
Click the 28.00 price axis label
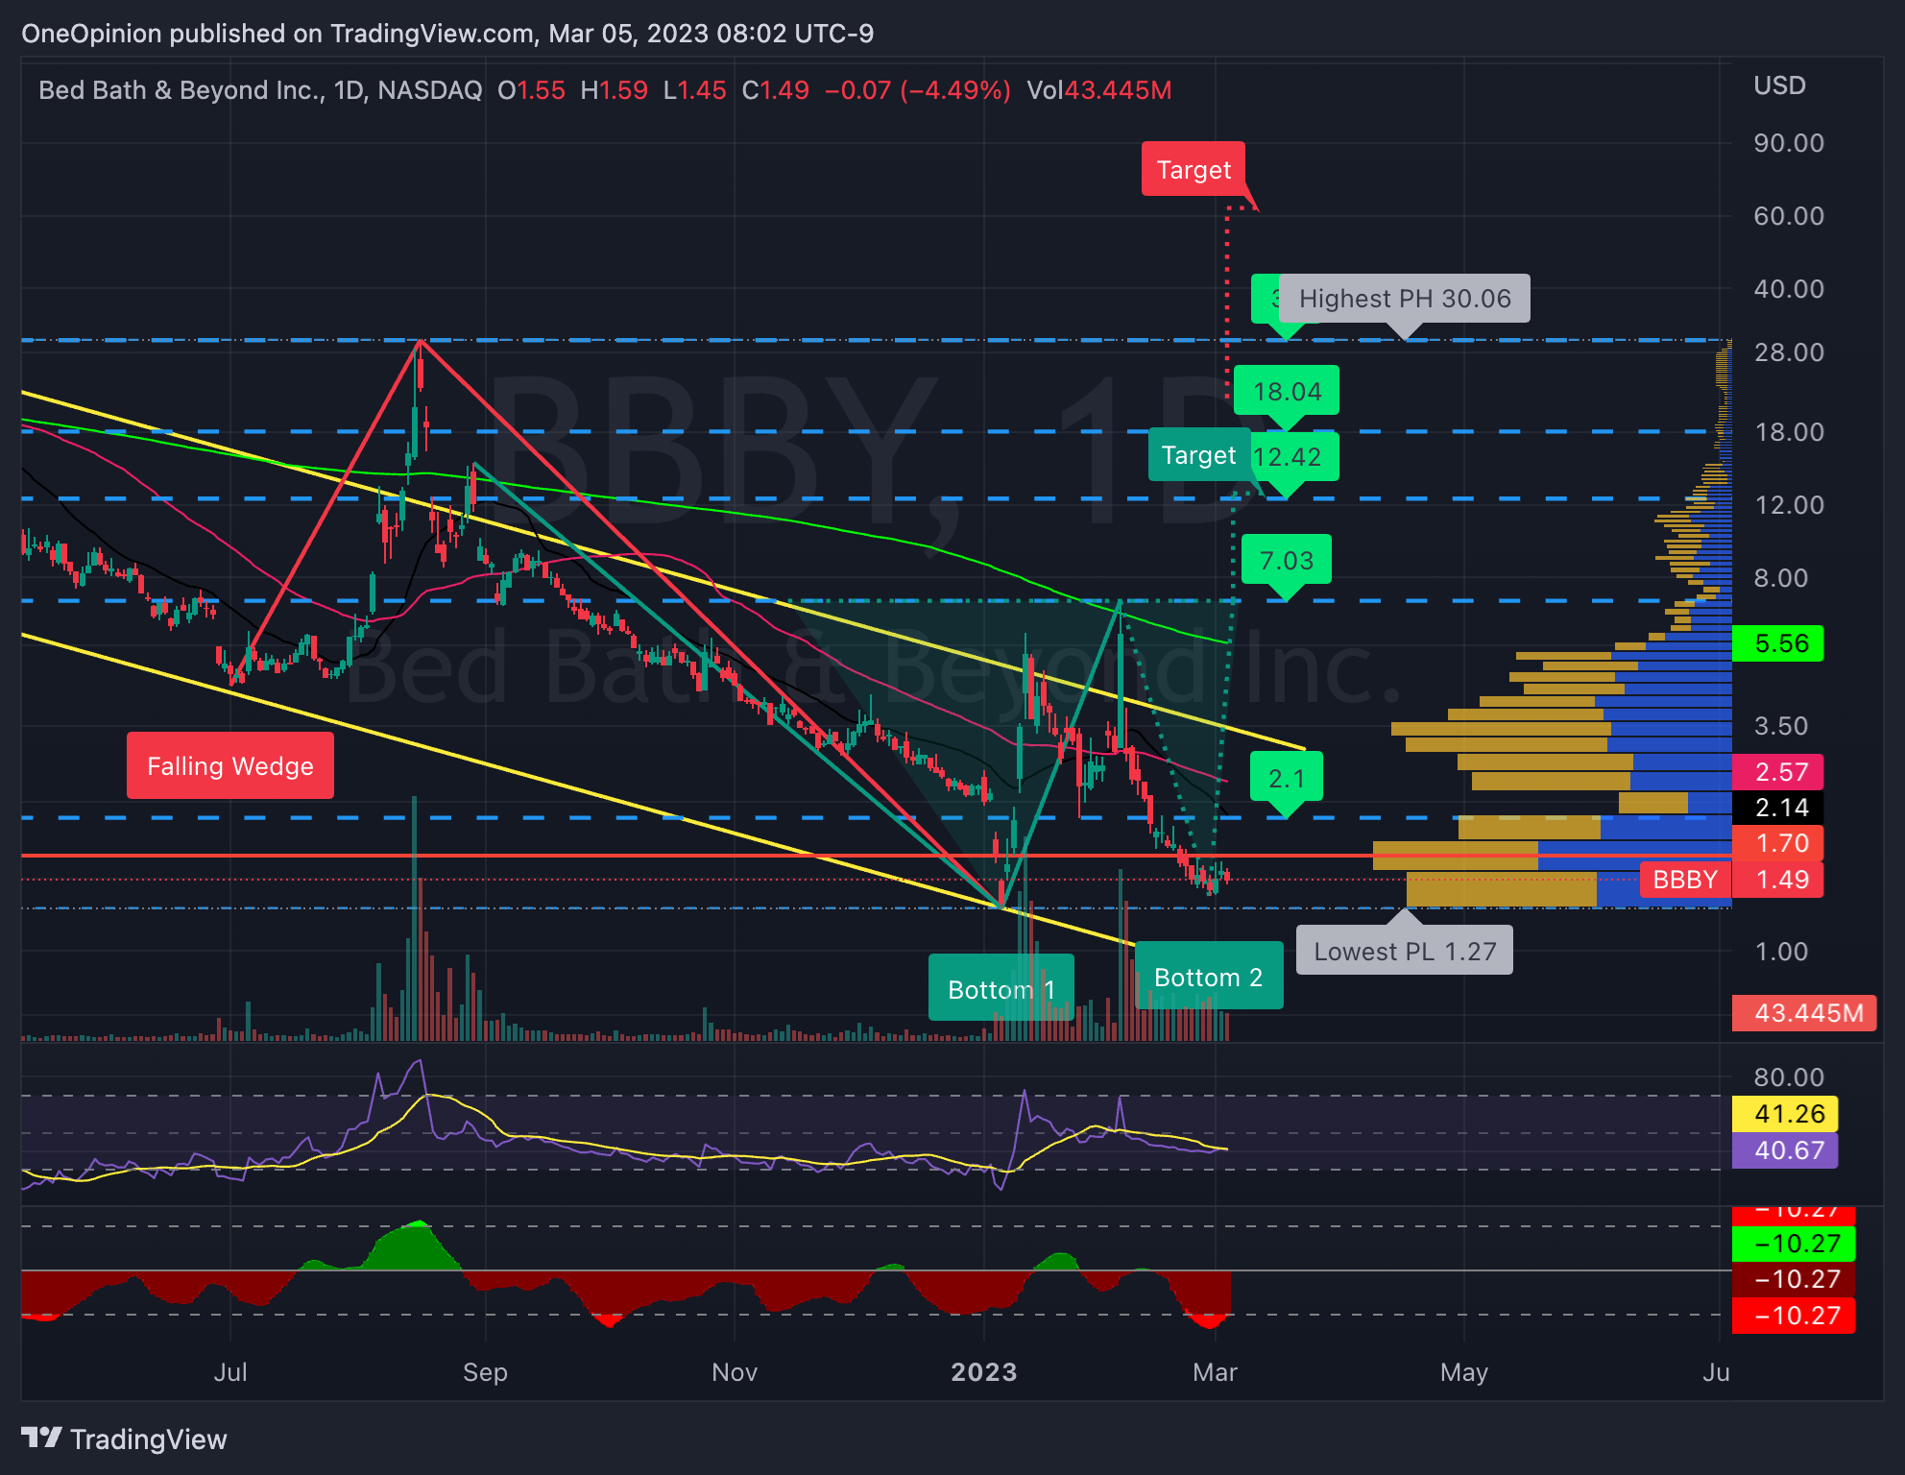click(1789, 351)
